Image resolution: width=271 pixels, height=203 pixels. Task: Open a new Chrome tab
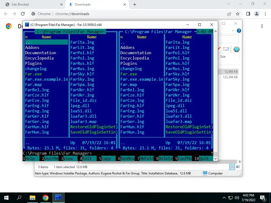[x=135, y=4]
